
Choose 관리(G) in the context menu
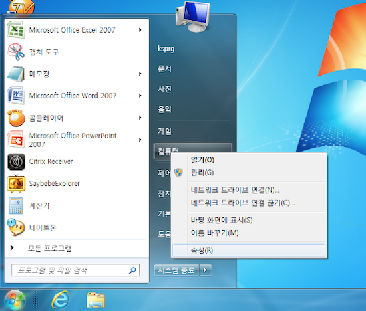(x=249, y=173)
